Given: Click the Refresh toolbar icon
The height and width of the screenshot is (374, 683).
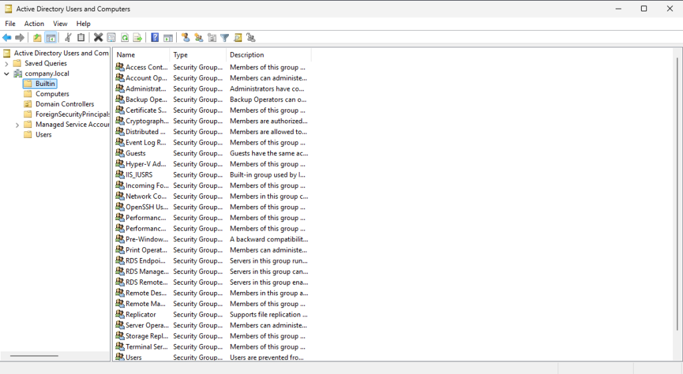Looking at the screenshot, I should tap(125, 38).
